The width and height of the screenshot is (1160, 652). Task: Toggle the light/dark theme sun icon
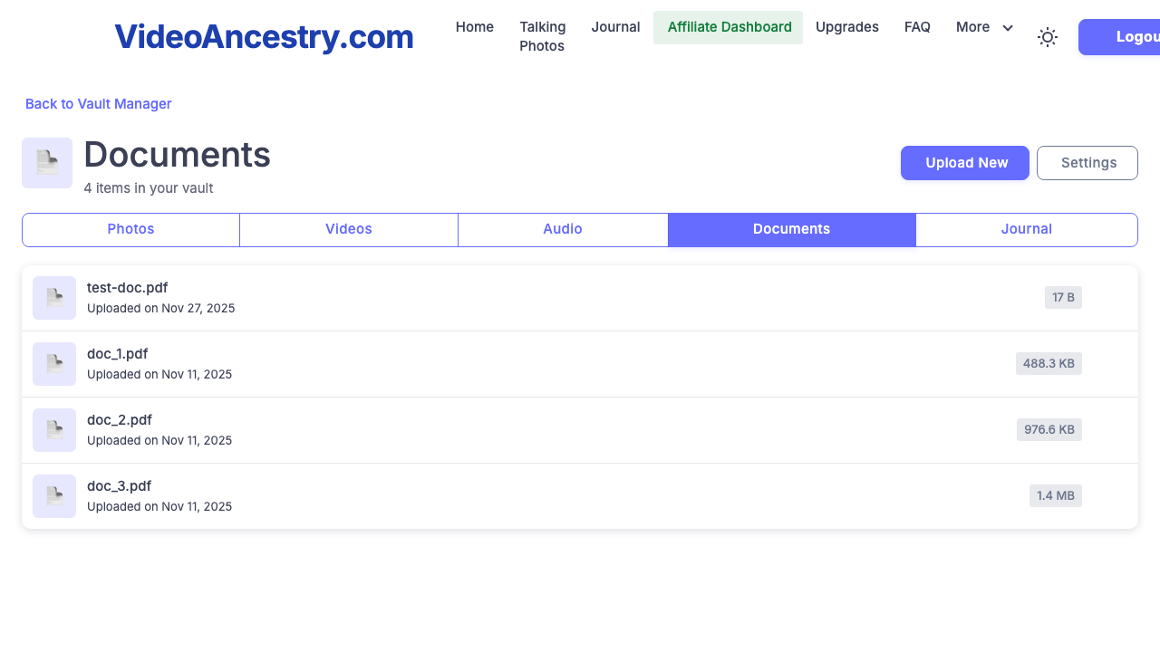click(1047, 37)
